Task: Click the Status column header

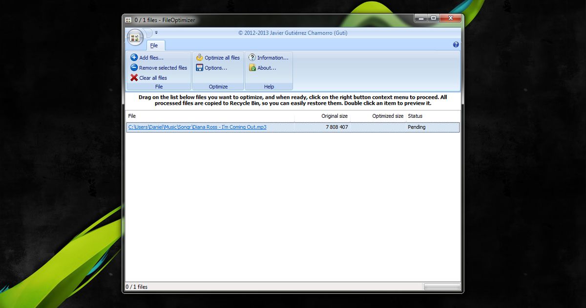Action: [x=415, y=116]
